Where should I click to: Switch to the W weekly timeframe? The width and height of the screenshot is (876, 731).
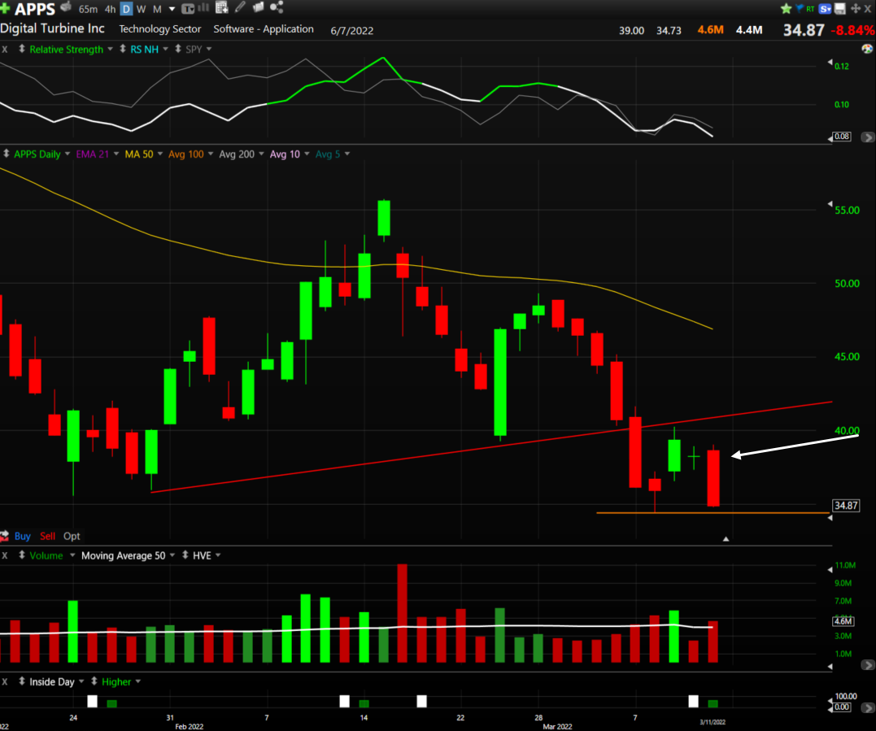tap(141, 9)
